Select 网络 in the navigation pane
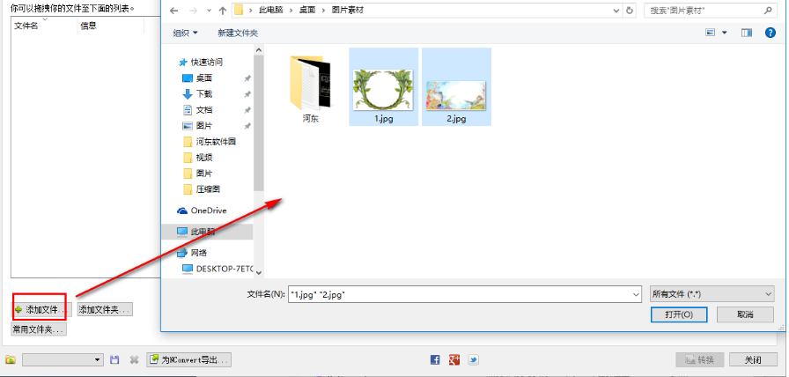Screen dimensions: 789x377 198,253
